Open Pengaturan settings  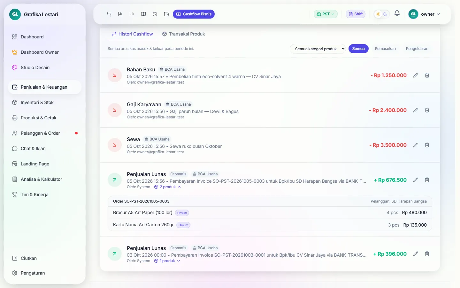45,273
